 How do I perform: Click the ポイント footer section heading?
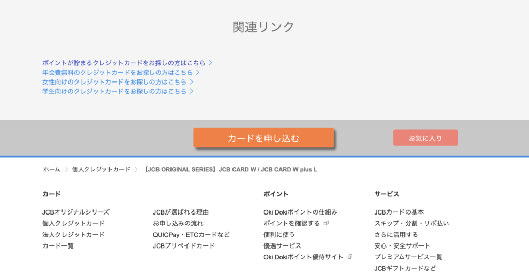point(276,194)
